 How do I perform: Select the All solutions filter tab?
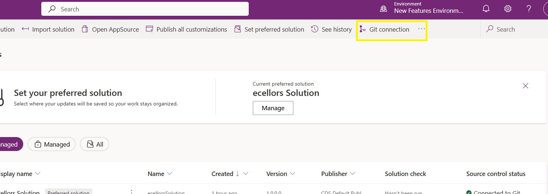pyautogui.click(x=95, y=144)
